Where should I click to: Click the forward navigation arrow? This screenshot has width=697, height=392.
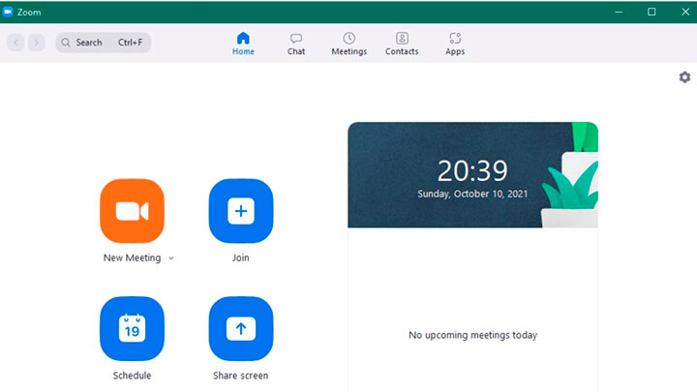pyautogui.click(x=37, y=43)
